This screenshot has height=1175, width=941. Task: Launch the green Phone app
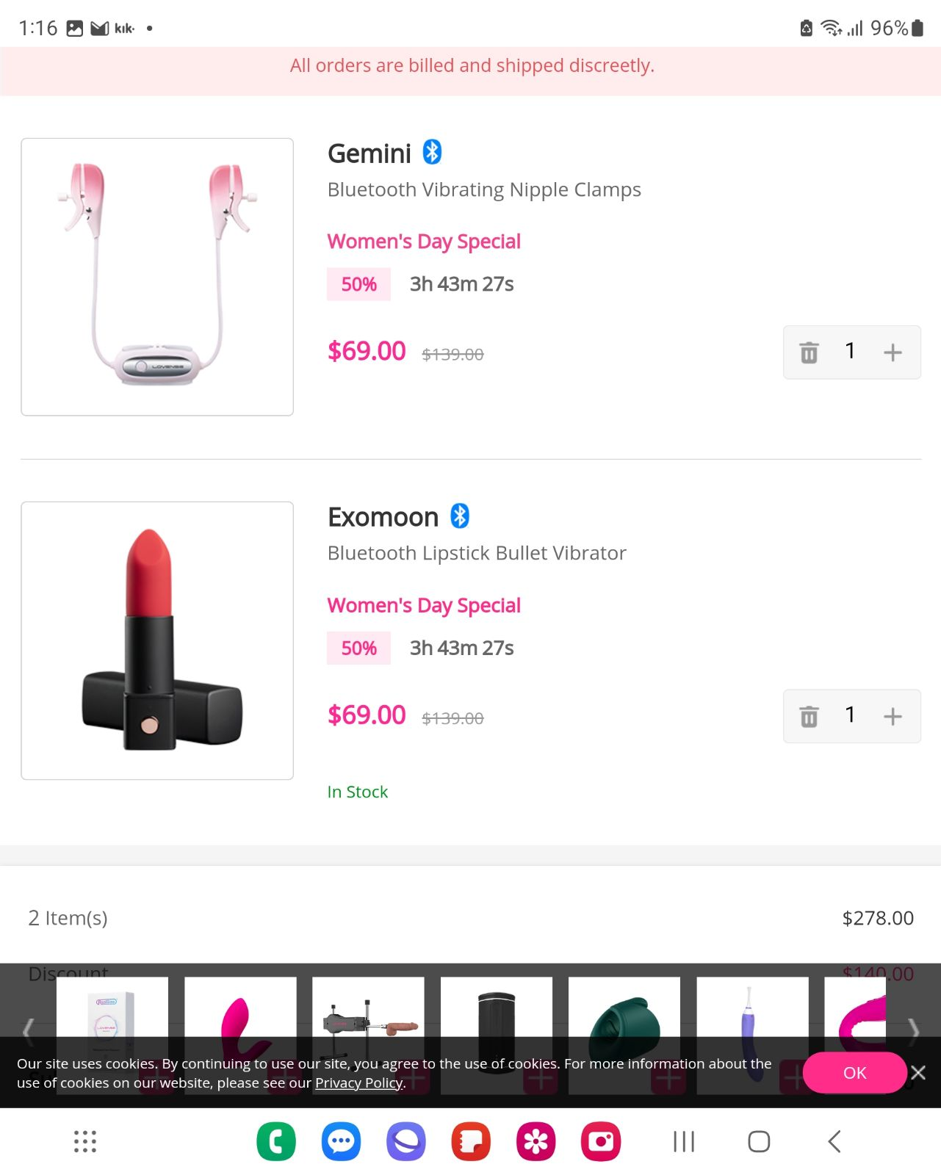coord(276,1142)
